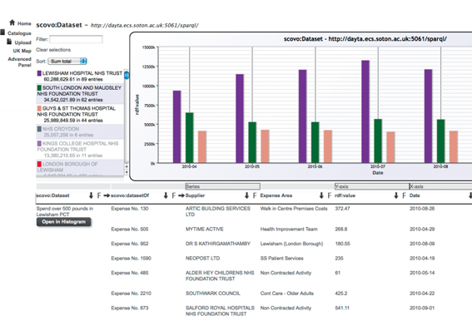The width and height of the screenshot is (472, 316).
Task: Click the '2010-09-01' date cell
Action: click(422, 308)
